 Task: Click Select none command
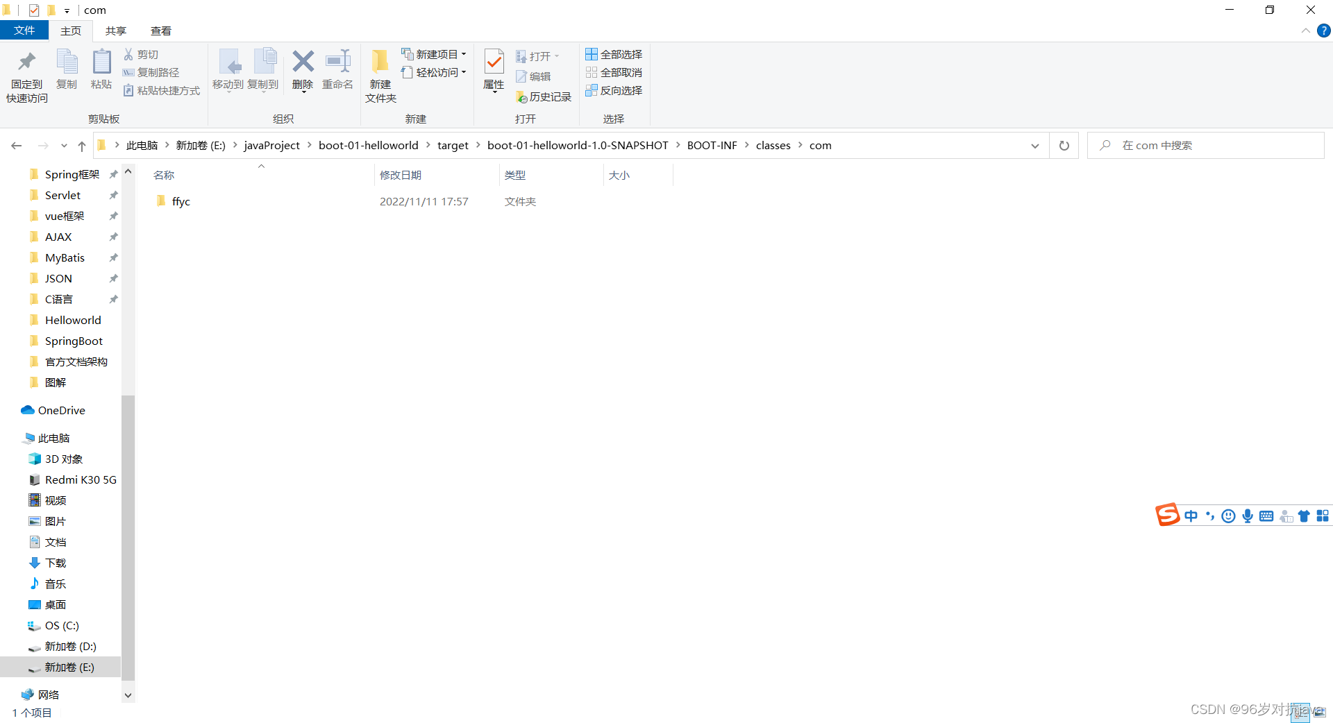click(614, 72)
